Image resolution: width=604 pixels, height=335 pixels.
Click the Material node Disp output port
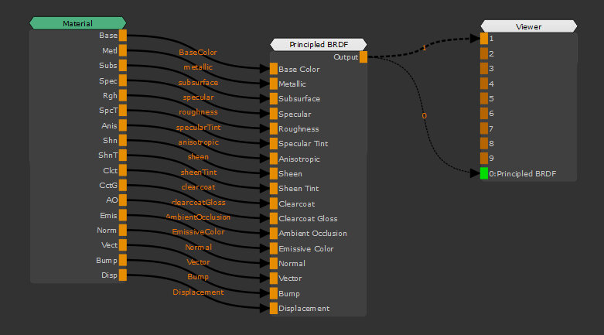(123, 275)
